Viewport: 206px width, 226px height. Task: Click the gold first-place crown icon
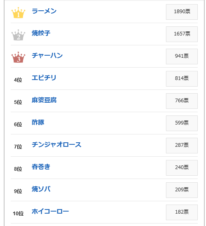coord(18,13)
